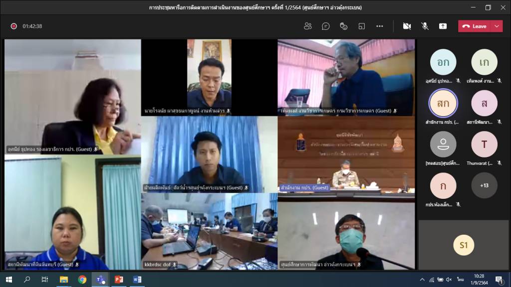The width and height of the screenshot is (511, 287).
Task: Select the kkbrdsc dof video tile
Action: (x=209, y=231)
